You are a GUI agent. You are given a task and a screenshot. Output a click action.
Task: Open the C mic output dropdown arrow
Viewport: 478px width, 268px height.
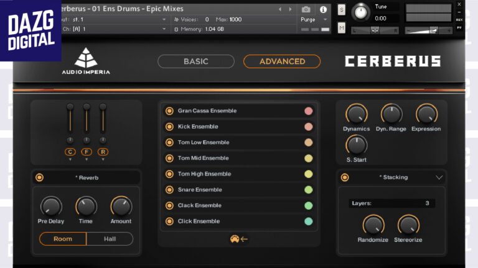click(70, 159)
